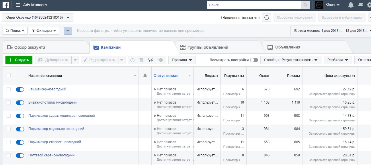Viewport: 371px width, 165px height.
Task: Tick the checkbox for Визажист-стилист-новогодний
Action: point(9,102)
